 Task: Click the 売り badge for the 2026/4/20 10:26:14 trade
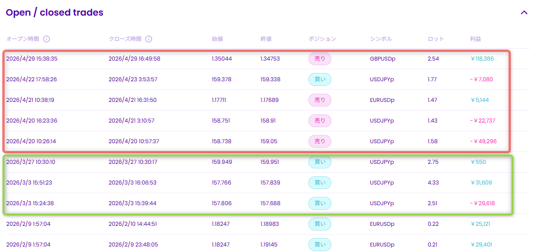(x=320, y=141)
